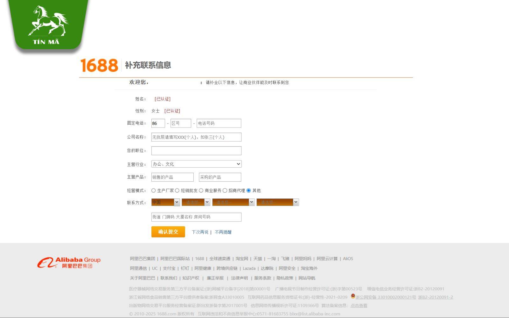Click the 采购的产品 field
The width and height of the screenshot is (509, 318).
click(x=220, y=177)
